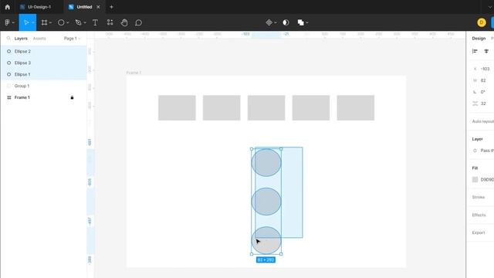This screenshot has width=494, height=278.
Task: Click the Frame 1 layer icon
Action: click(8, 97)
